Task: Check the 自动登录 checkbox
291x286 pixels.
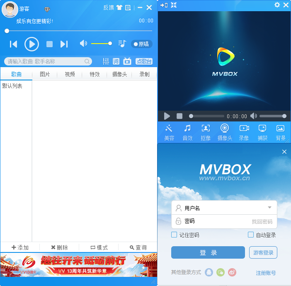Action: tap(251, 235)
